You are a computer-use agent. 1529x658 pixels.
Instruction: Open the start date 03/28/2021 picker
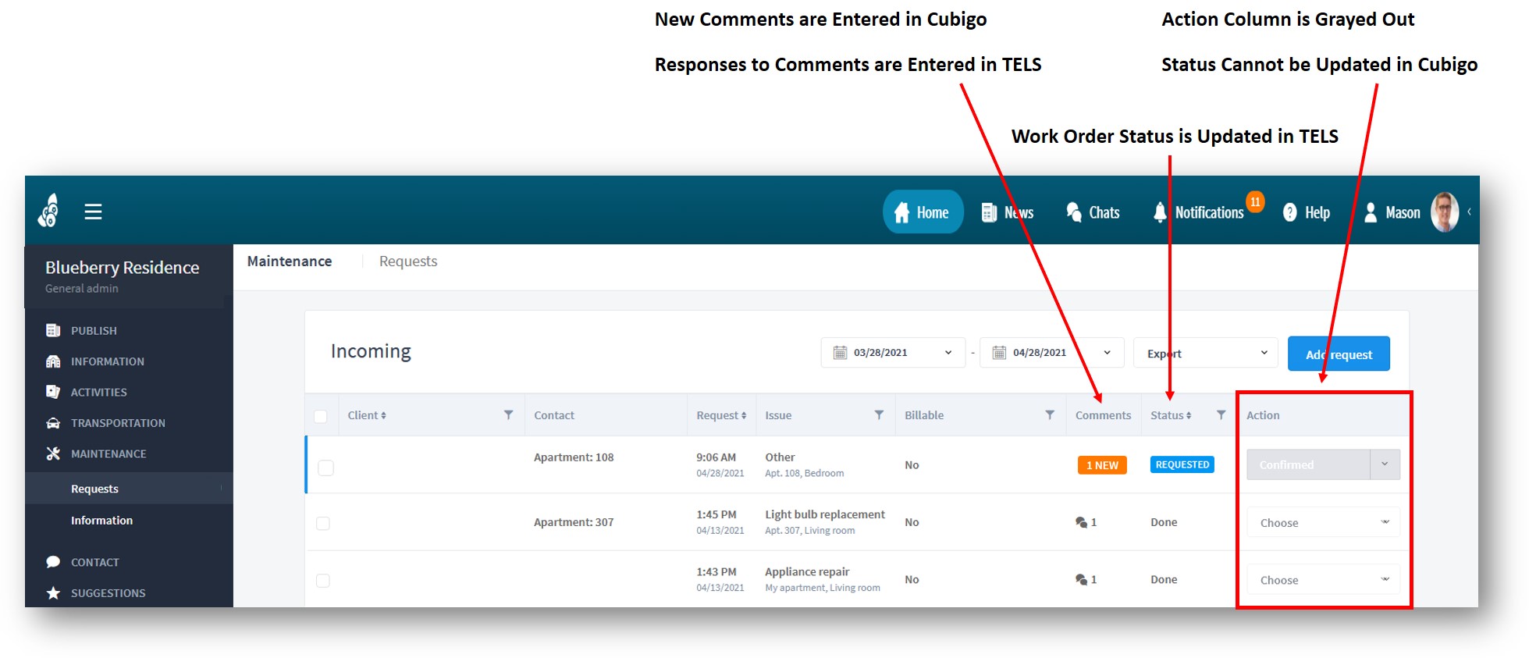click(893, 353)
